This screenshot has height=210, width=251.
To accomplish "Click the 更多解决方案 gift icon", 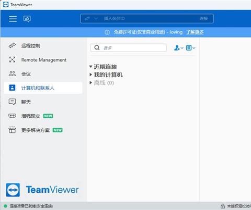I will point(12,130).
